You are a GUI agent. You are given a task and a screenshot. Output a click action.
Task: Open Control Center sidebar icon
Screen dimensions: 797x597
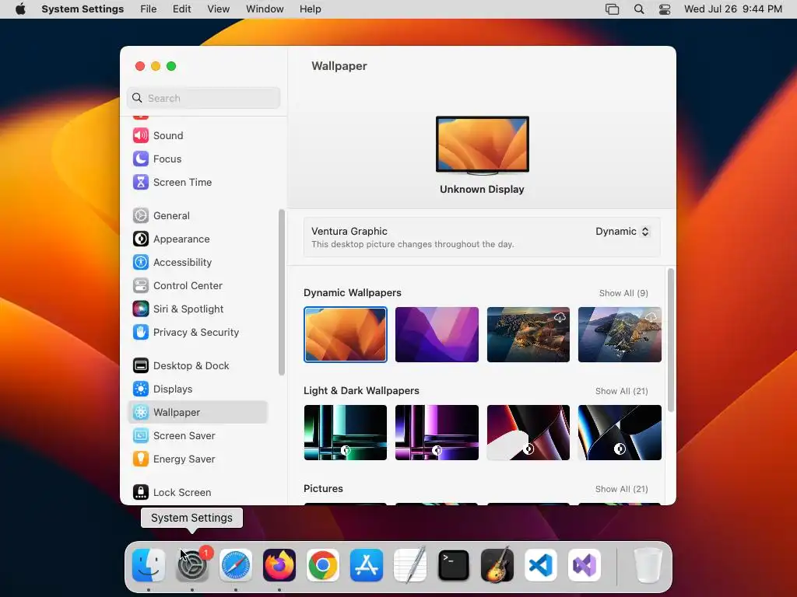coord(141,286)
